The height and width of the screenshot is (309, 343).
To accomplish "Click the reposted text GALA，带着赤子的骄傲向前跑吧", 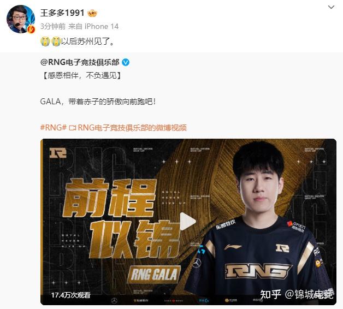I will (x=98, y=102).
